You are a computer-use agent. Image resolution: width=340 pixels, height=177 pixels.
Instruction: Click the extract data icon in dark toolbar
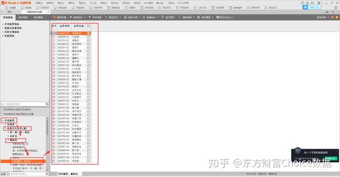[x=54, y=17]
